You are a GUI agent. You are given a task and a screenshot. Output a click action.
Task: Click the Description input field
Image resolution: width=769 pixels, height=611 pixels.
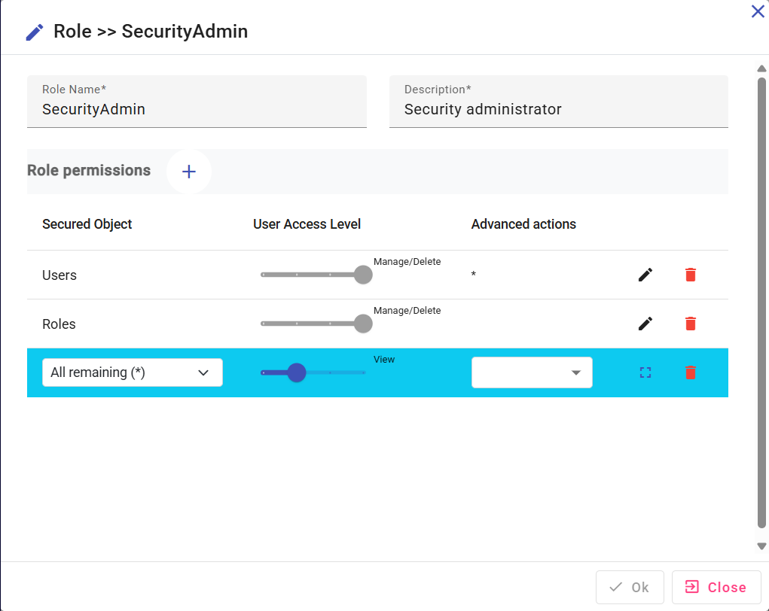pyautogui.click(x=558, y=109)
